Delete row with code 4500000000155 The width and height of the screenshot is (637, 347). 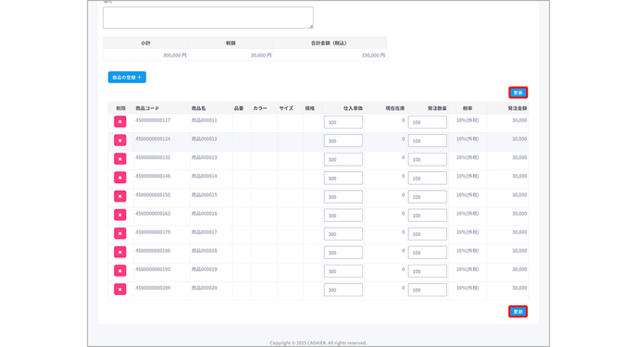119,196
